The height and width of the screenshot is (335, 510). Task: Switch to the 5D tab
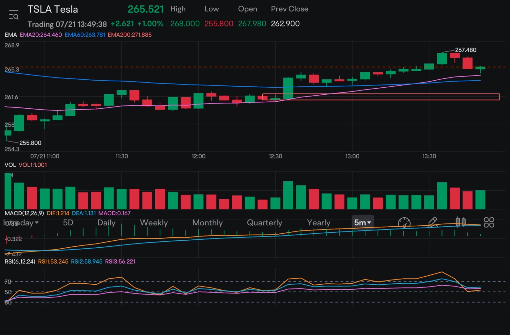[68, 222]
